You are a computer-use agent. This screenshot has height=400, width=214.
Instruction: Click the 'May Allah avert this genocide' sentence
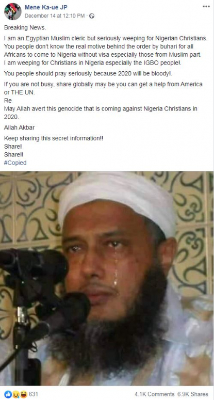101,113
